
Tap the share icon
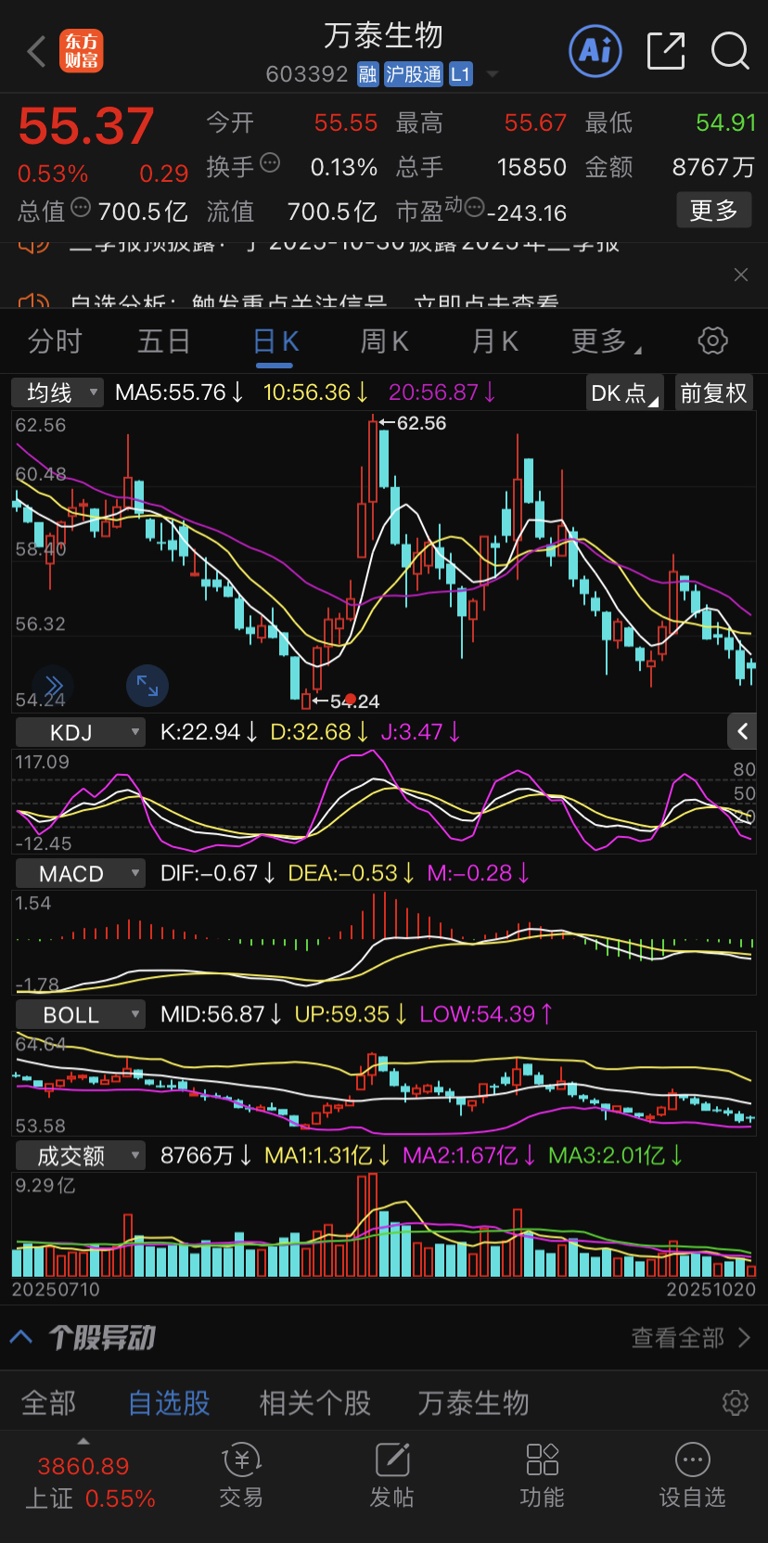(x=666, y=50)
